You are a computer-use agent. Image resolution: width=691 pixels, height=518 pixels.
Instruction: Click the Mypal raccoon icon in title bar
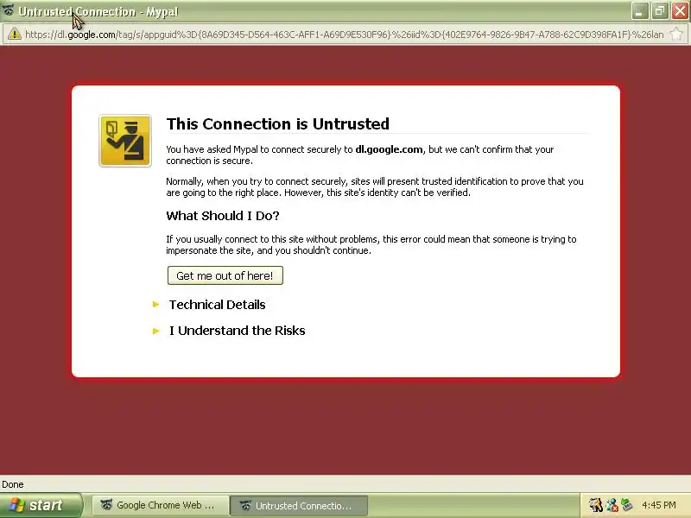tap(9, 10)
